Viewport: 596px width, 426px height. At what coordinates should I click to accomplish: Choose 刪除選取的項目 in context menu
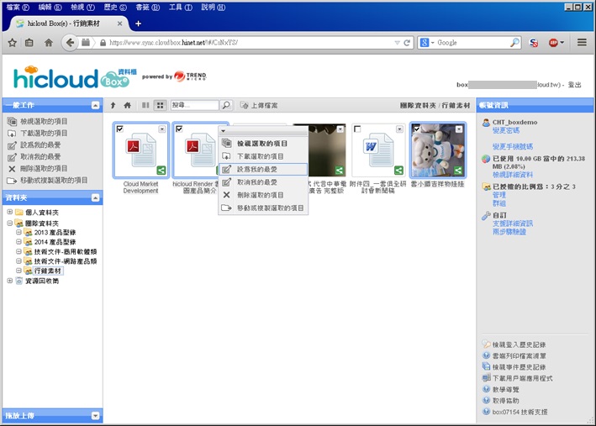click(263, 195)
